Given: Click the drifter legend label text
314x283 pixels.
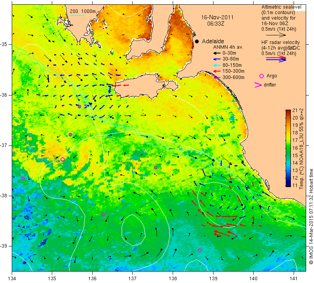Looking at the screenshot, I should click(x=270, y=85).
